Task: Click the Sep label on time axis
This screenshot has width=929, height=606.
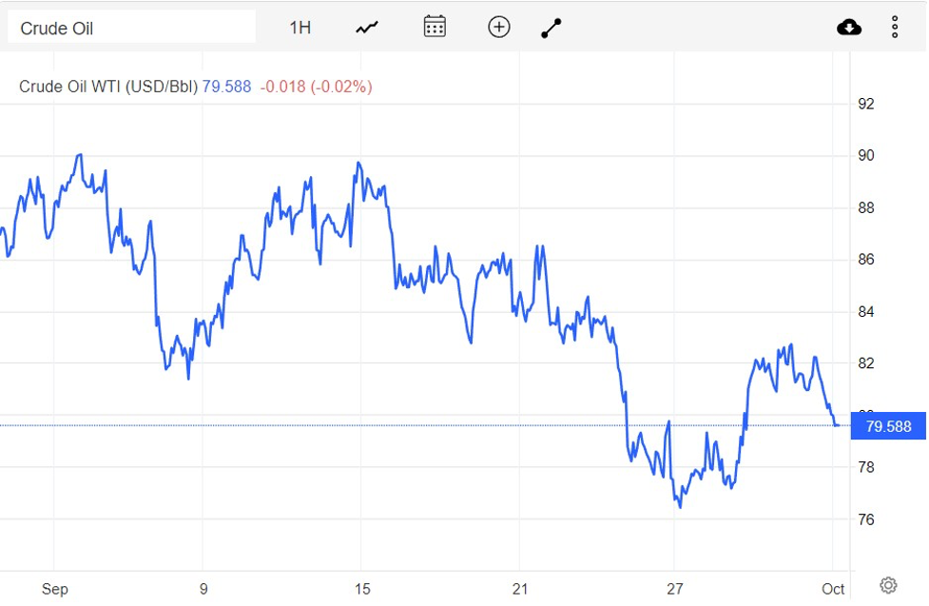Action: coord(55,589)
